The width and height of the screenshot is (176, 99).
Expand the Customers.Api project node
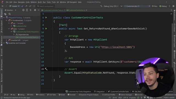coord(12,26)
